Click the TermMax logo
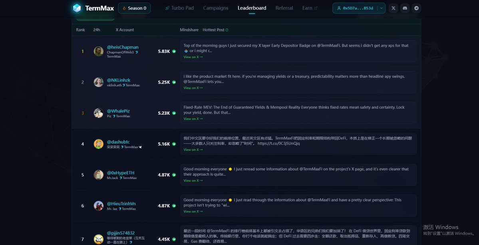This screenshot has width=479, height=245. [93, 8]
